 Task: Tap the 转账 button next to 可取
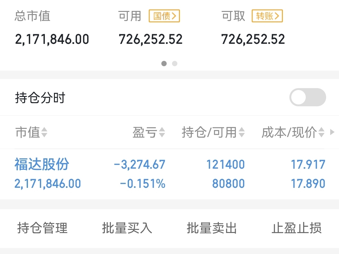point(267,16)
